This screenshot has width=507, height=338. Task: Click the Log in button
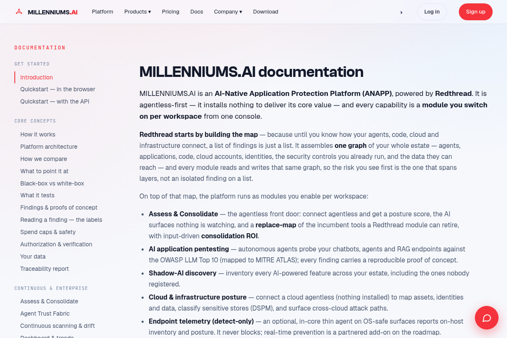pyautogui.click(x=432, y=12)
